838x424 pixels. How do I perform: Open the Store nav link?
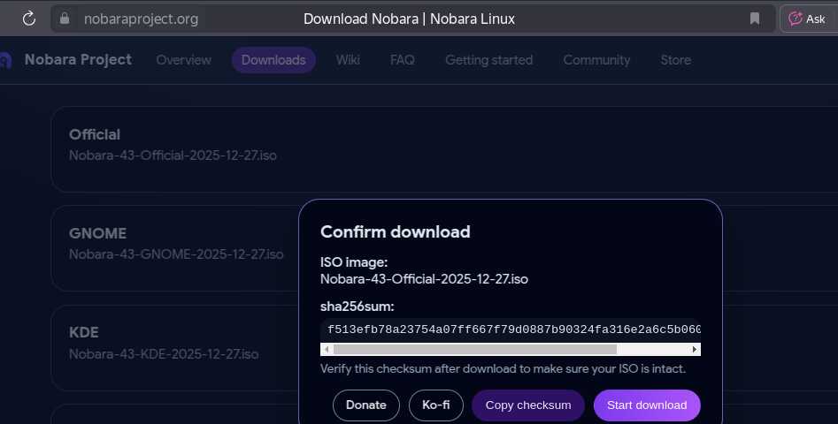click(675, 60)
